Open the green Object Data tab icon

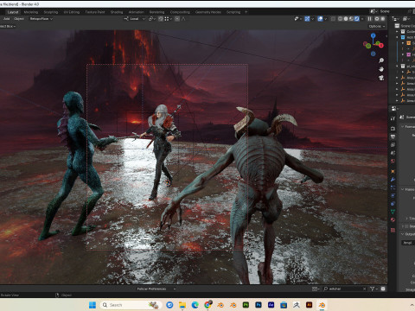393,212
